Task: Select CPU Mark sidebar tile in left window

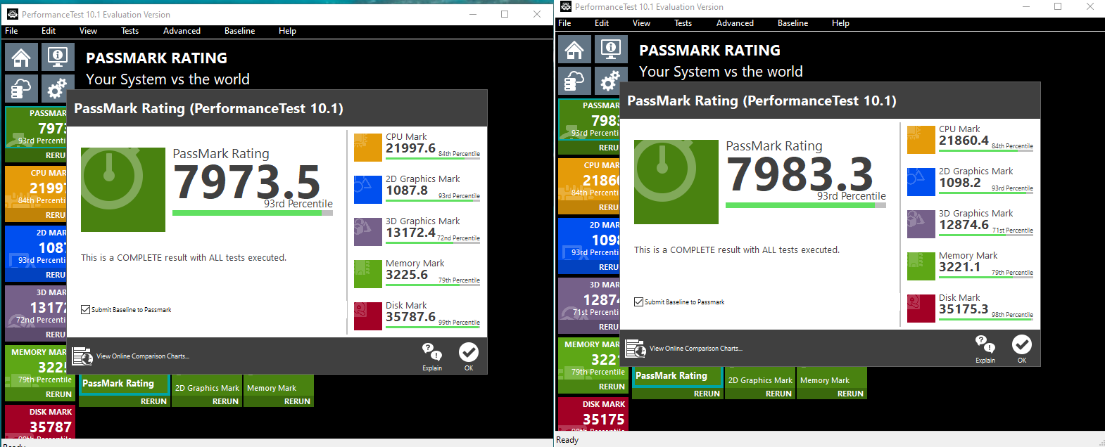Action: click(x=36, y=193)
